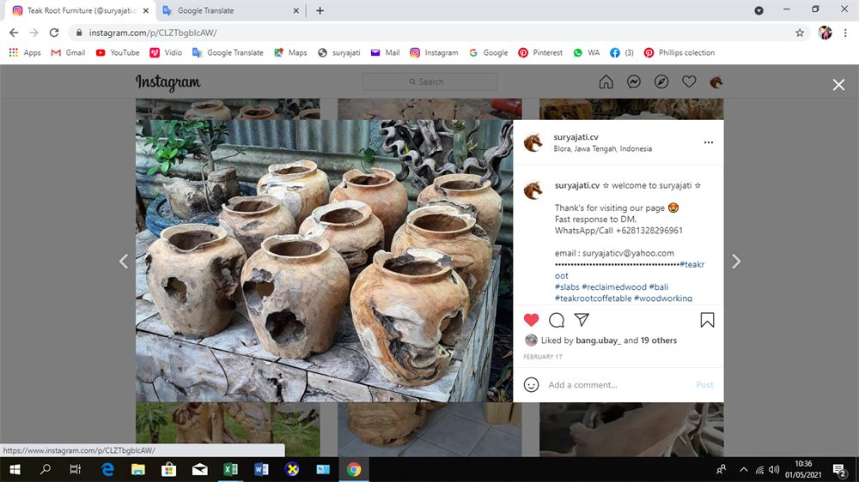This screenshot has height=482, width=859.
Task: Click the address bar URL
Action: coord(153,33)
